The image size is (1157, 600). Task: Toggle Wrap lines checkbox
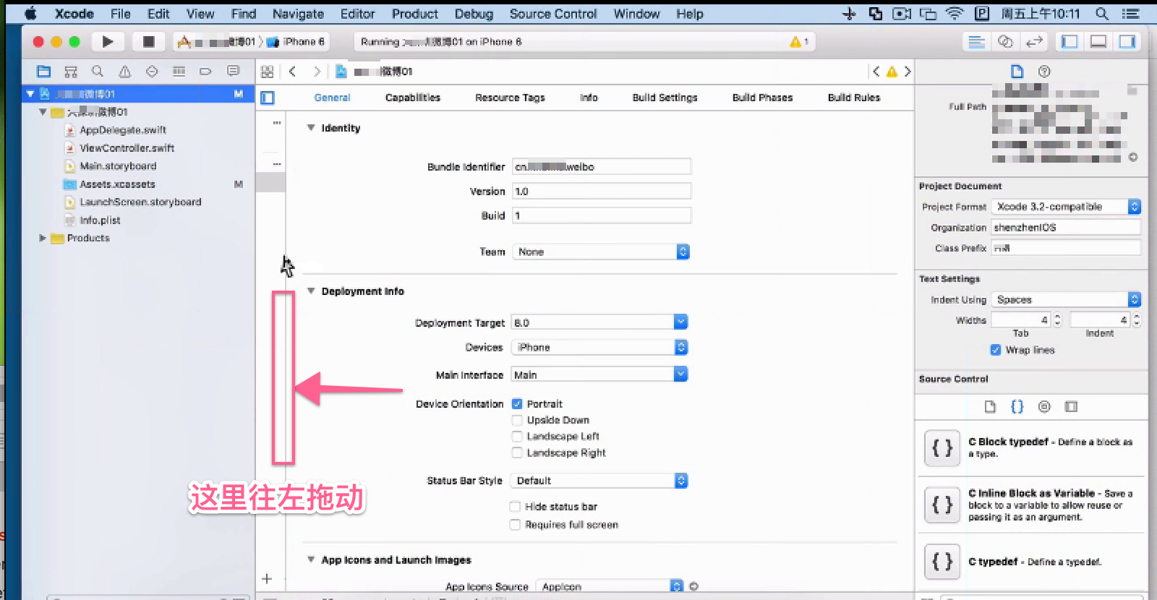(996, 350)
